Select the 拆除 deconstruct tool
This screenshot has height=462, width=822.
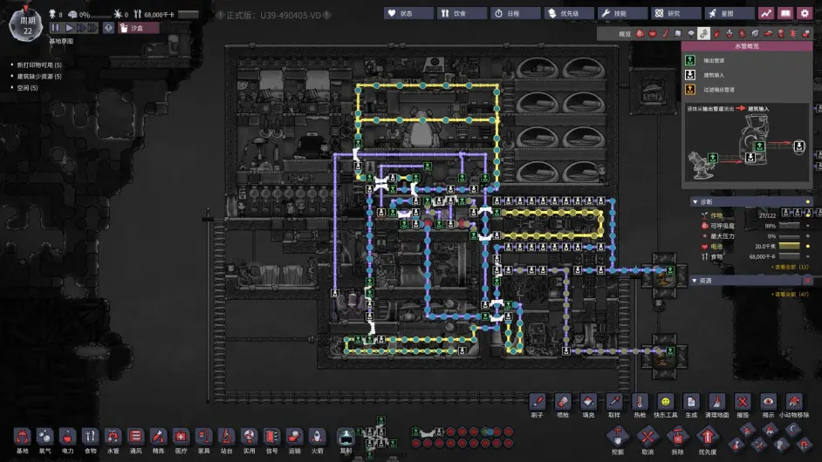(677, 440)
